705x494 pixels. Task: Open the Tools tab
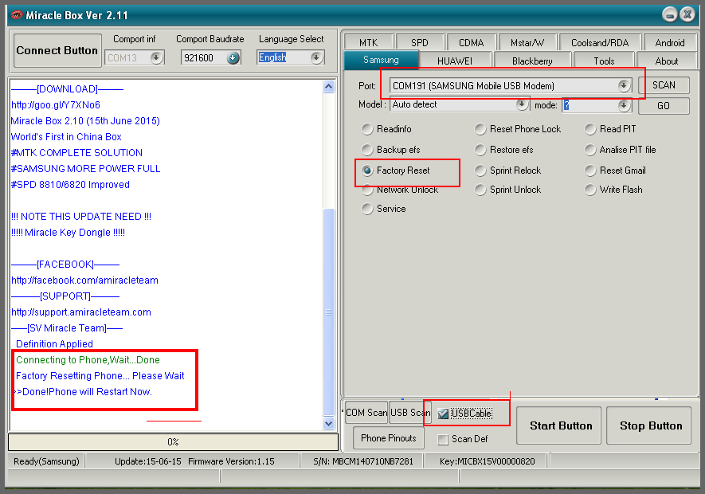coord(604,61)
